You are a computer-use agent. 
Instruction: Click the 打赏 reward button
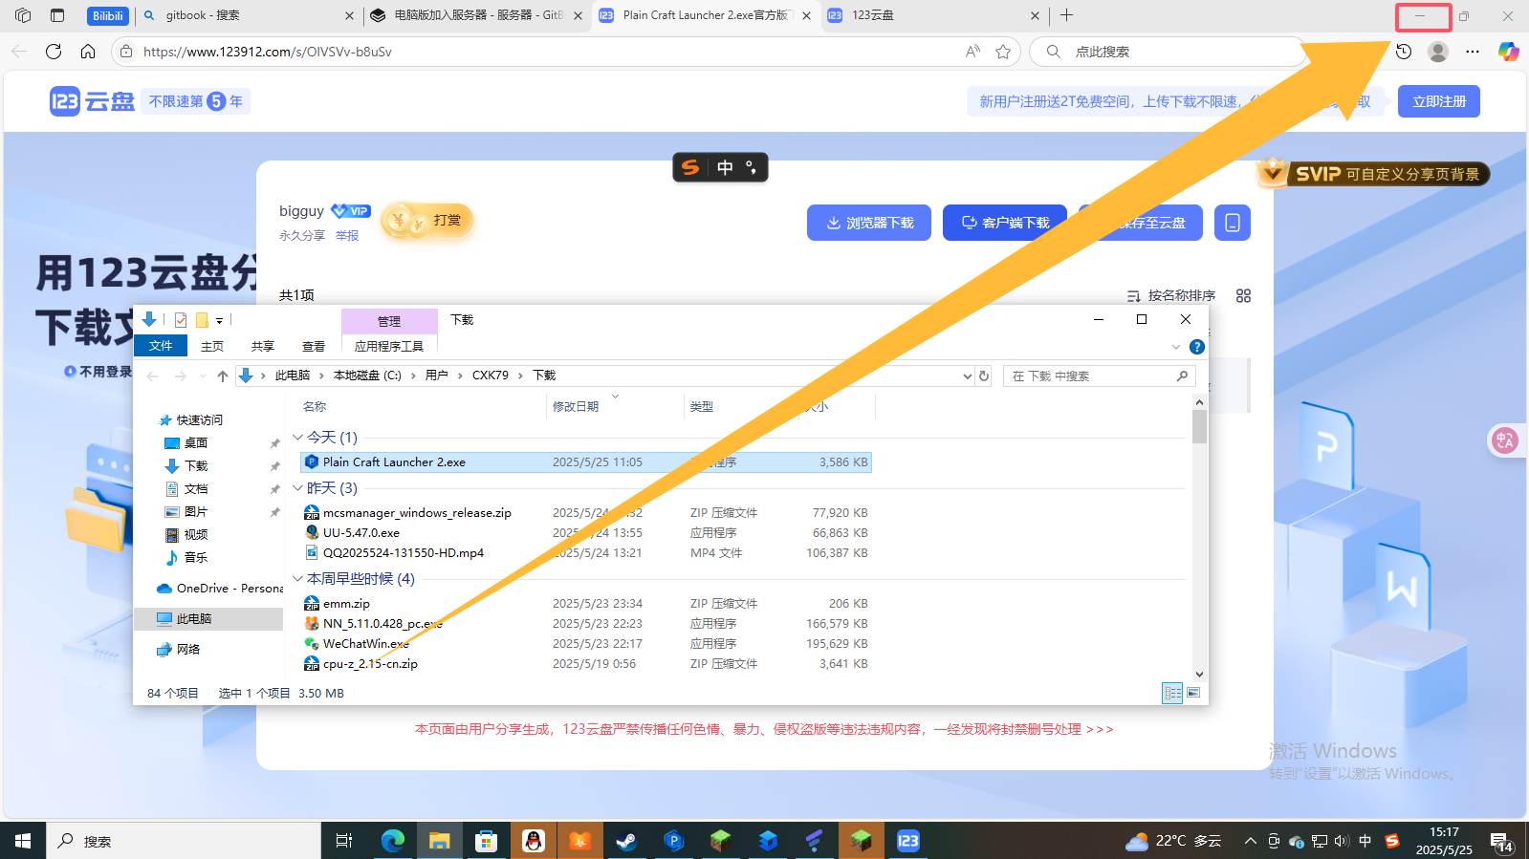427,221
